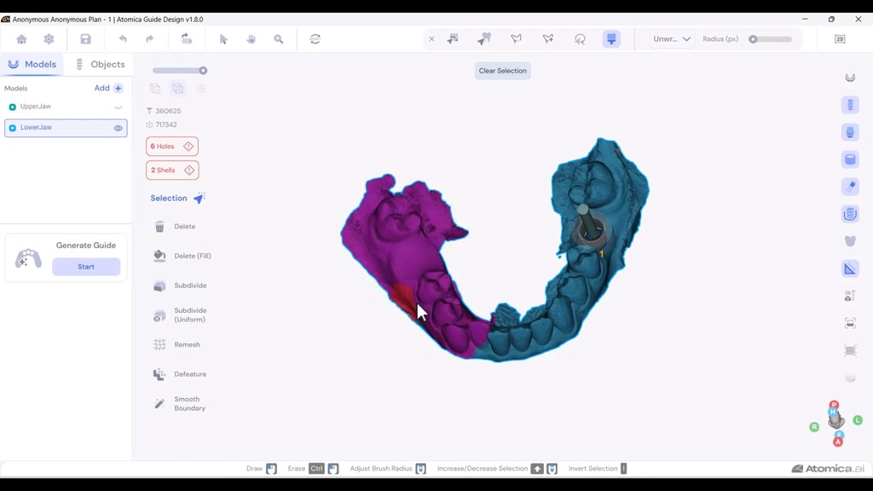The width and height of the screenshot is (873, 491).
Task: Click the Save plan icon
Action: [x=85, y=38]
